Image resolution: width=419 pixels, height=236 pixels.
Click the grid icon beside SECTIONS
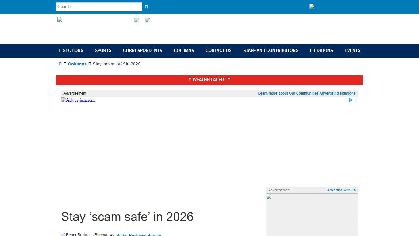point(60,50)
